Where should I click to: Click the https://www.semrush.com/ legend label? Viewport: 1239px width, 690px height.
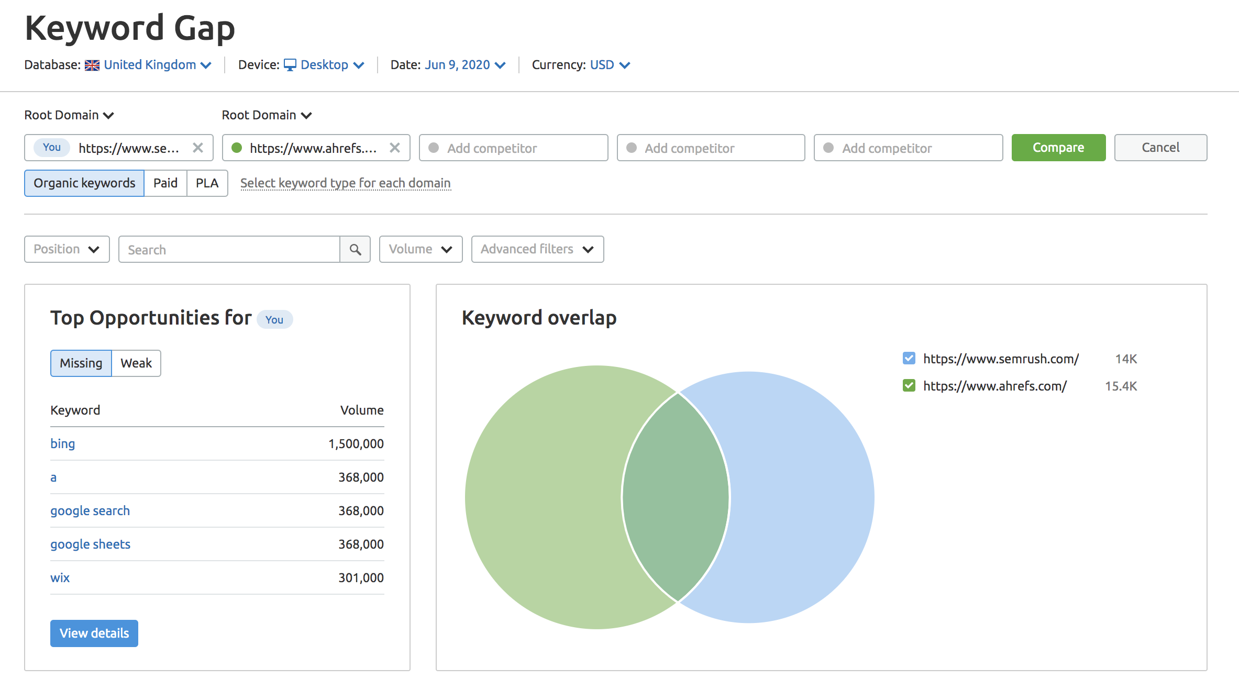(x=1001, y=359)
